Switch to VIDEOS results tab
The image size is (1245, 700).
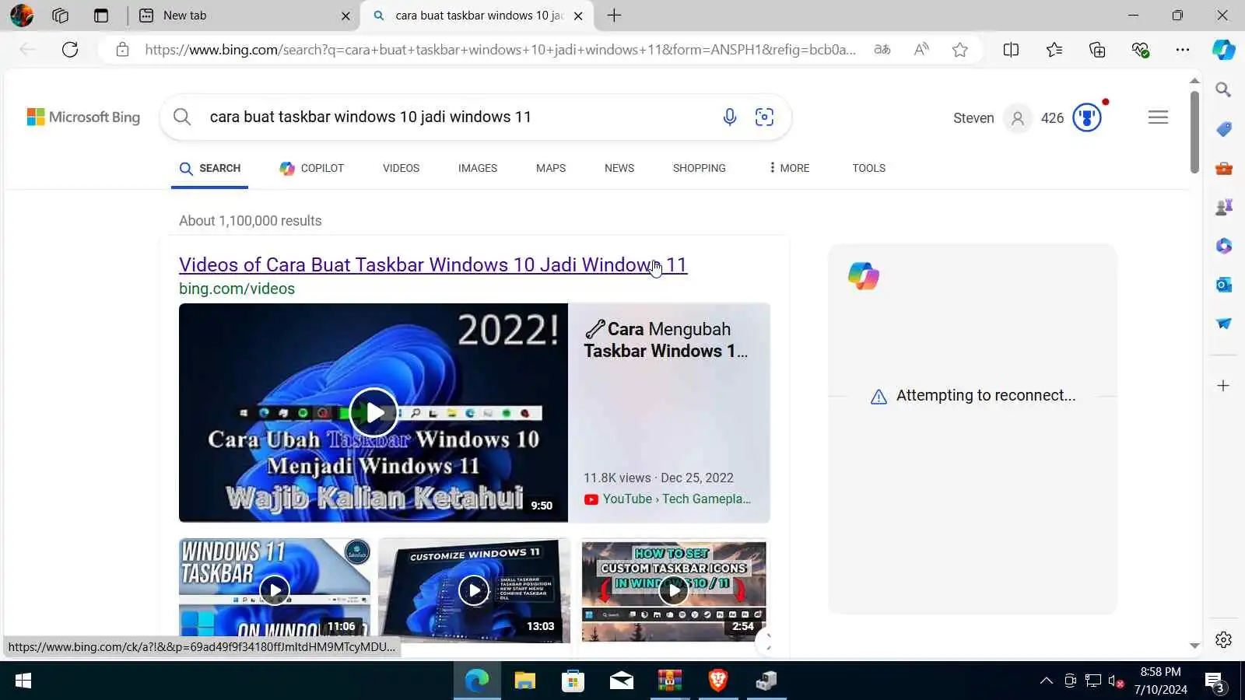pos(401,168)
